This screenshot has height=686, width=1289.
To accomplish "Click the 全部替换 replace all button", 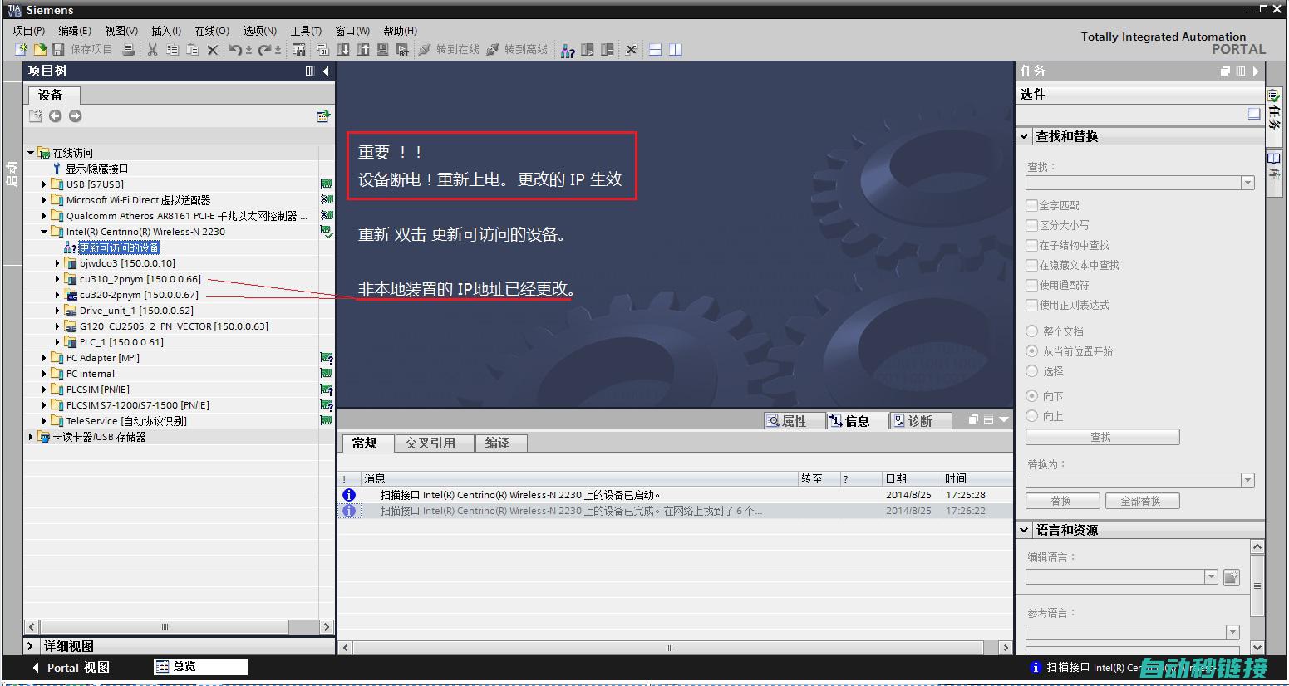I will (1141, 501).
